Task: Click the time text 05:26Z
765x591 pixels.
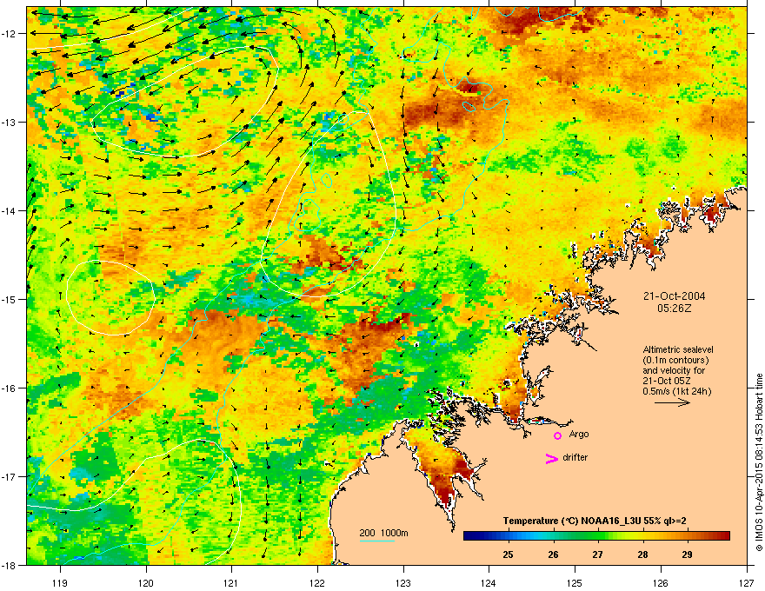Action: point(675,309)
